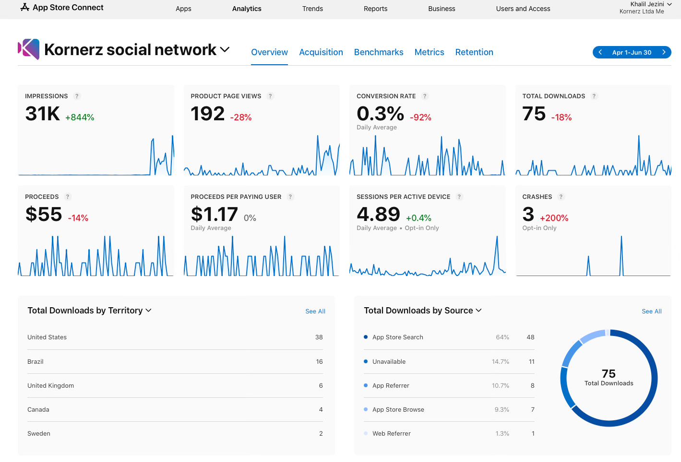The height and width of the screenshot is (462, 681).
Task: Open Total Downloads by Source dropdown
Action: point(478,311)
